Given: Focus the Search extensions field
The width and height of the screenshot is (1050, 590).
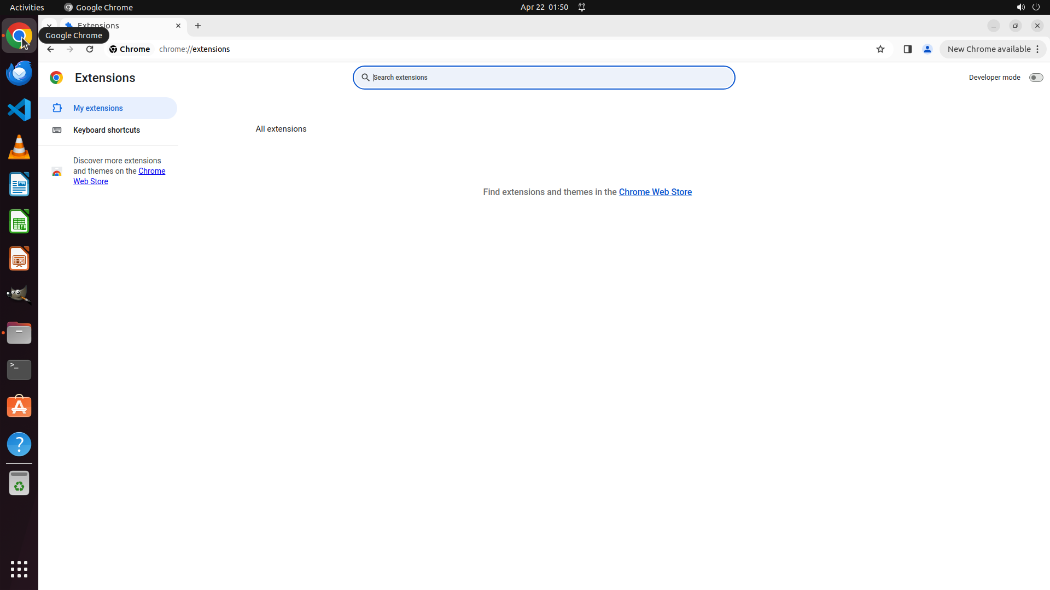Looking at the screenshot, I should click(544, 78).
